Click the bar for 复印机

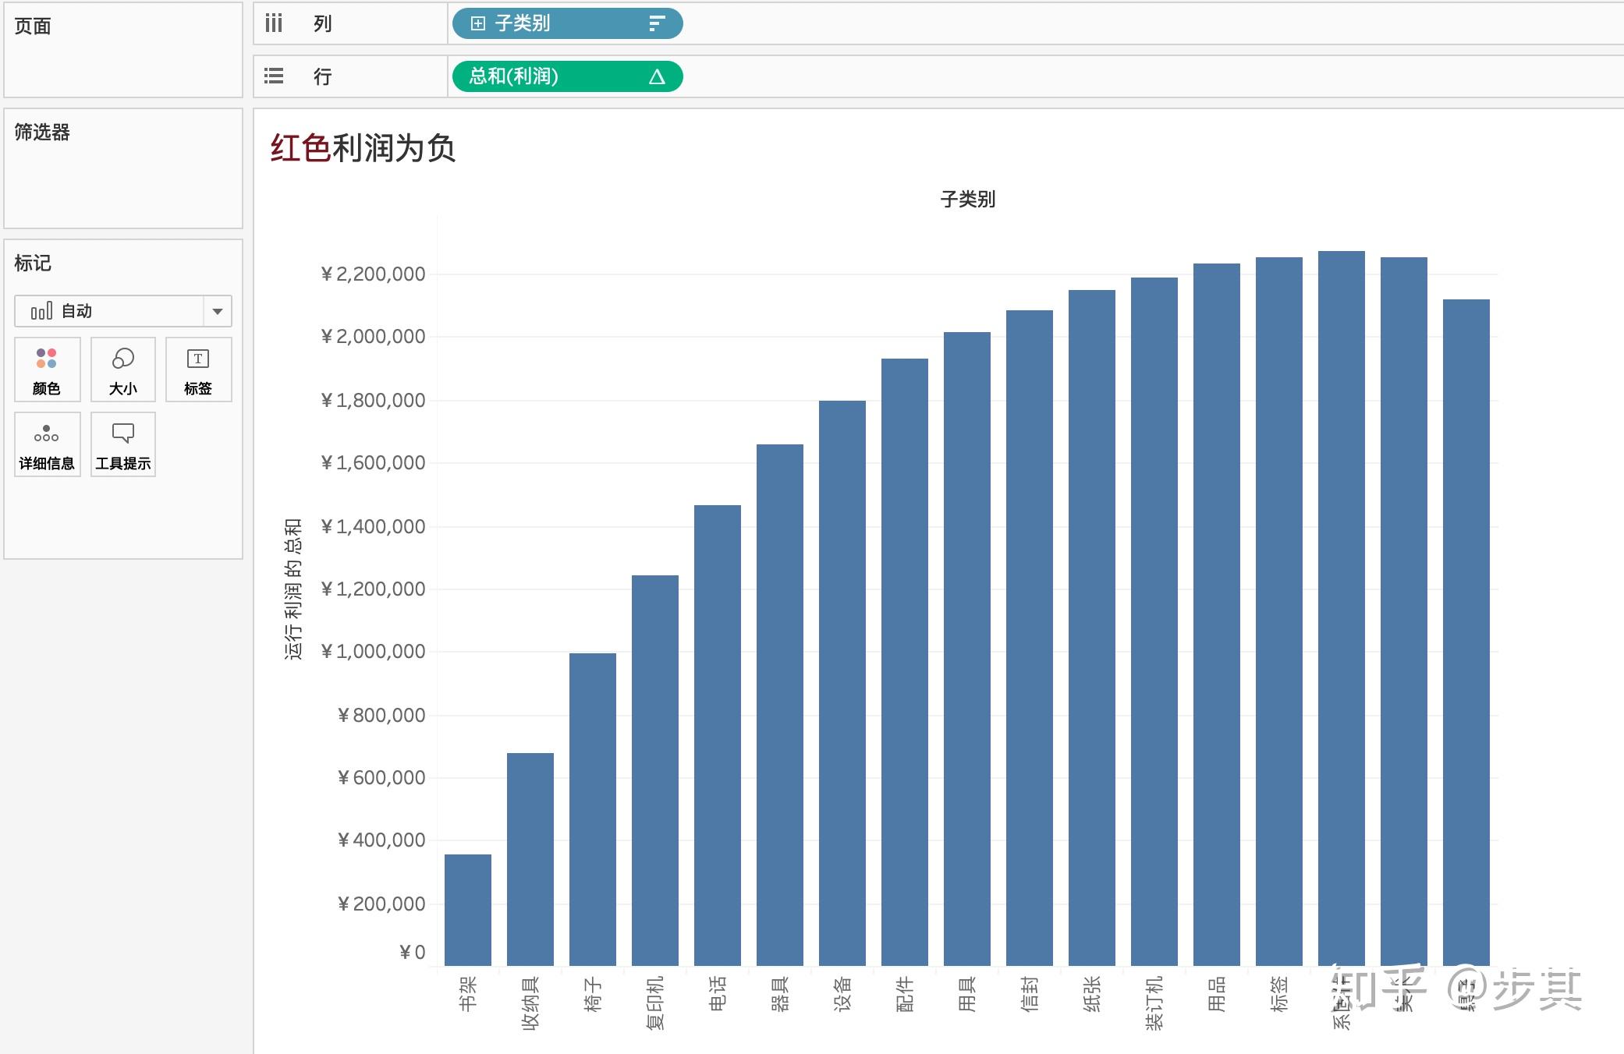655,770
